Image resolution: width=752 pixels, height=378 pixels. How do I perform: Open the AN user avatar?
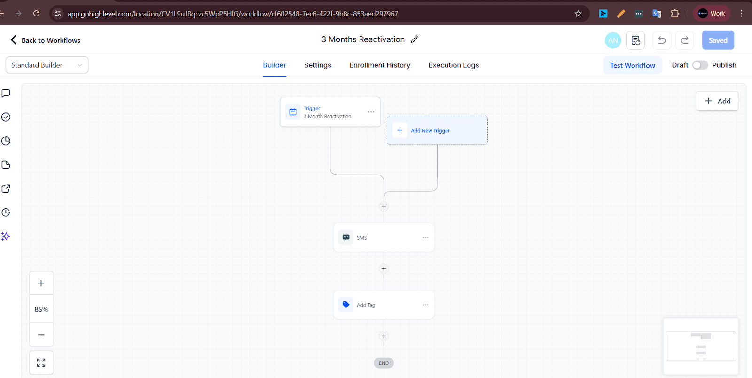[613, 40]
